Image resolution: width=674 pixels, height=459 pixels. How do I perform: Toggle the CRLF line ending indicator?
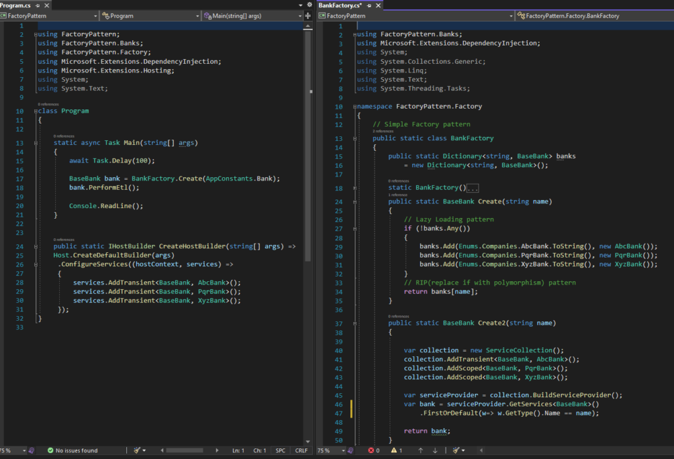(301, 450)
